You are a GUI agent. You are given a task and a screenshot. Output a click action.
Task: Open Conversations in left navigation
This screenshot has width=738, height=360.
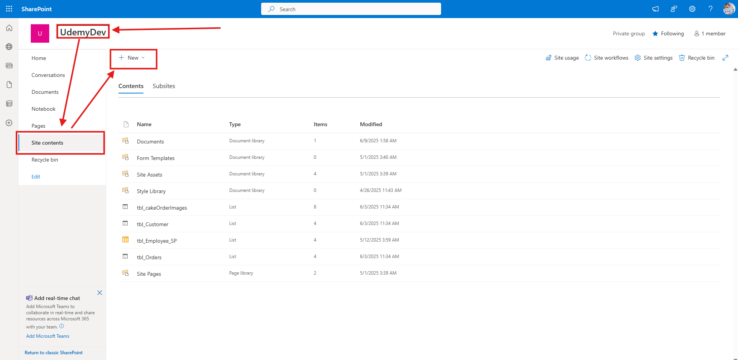click(x=48, y=75)
